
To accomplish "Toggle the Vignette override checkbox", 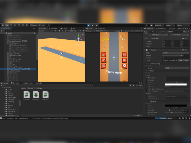I will [148, 101].
